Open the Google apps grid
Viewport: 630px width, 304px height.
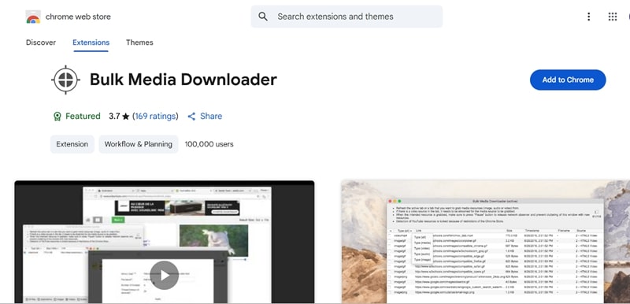pyautogui.click(x=613, y=17)
